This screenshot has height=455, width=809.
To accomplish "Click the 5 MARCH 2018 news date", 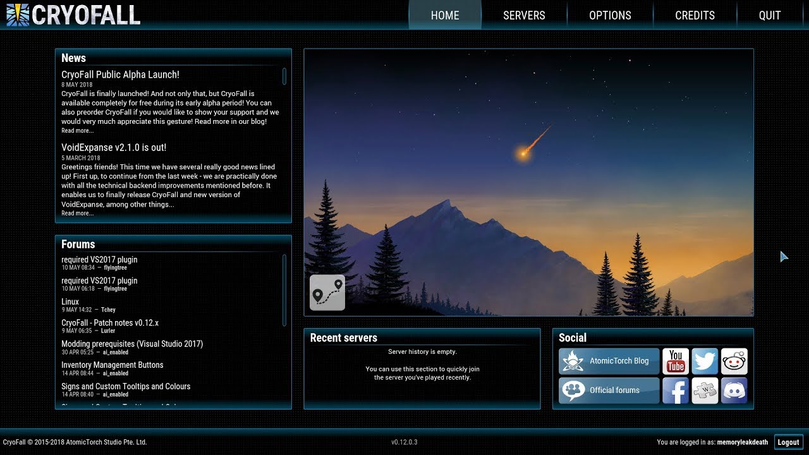I will [81, 158].
